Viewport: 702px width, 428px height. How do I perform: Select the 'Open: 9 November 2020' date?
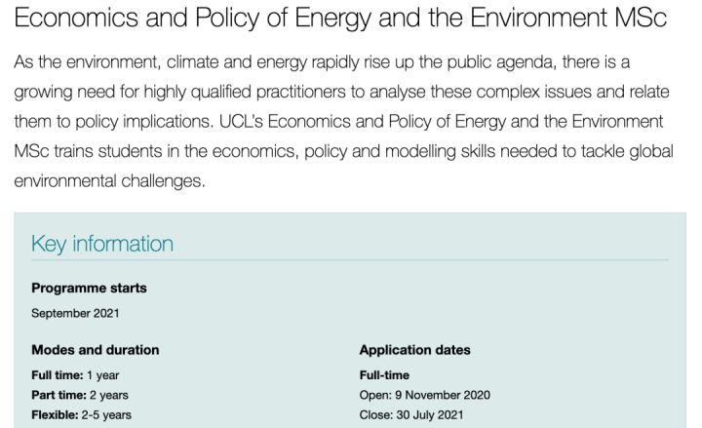[x=425, y=395]
